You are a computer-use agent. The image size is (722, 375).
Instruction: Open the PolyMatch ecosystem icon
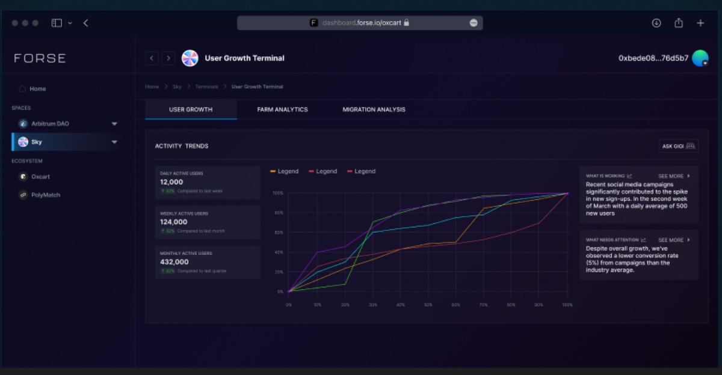(x=23, y=195)
